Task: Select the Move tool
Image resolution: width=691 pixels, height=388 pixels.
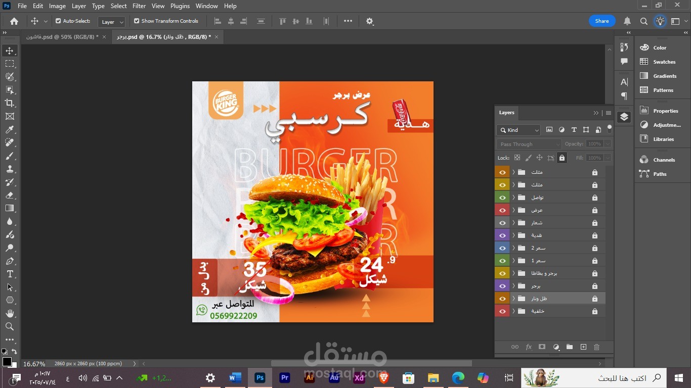Action: click(10, 51)
